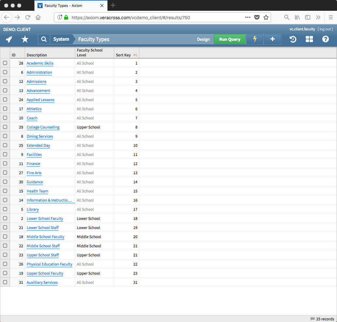Click the lightning bolt quick action button

[255, 39]
